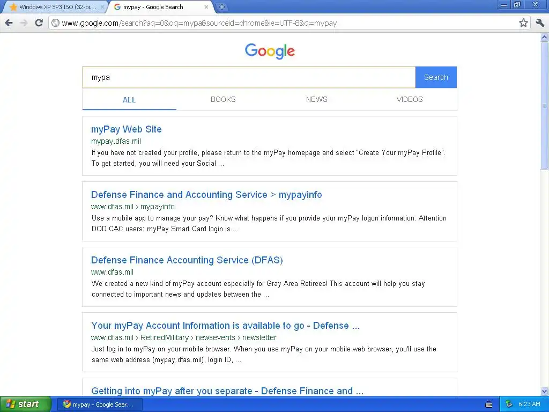This screenshot has width=549, height=412.
Task: Click the www.dfas.mil URL under DFAS result
Action: 112,272
